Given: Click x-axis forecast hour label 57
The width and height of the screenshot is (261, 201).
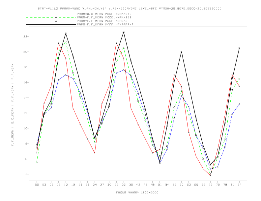Looking at the screenshot, I should click(174, 185).
